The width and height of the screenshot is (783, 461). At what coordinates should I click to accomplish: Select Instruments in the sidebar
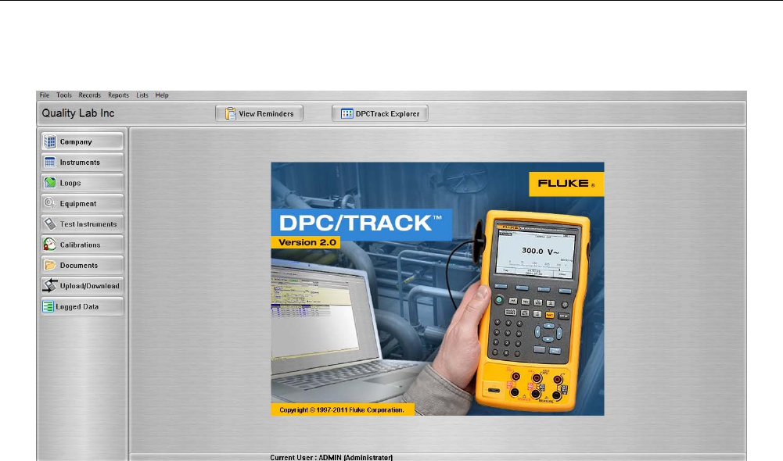point(82,163)
